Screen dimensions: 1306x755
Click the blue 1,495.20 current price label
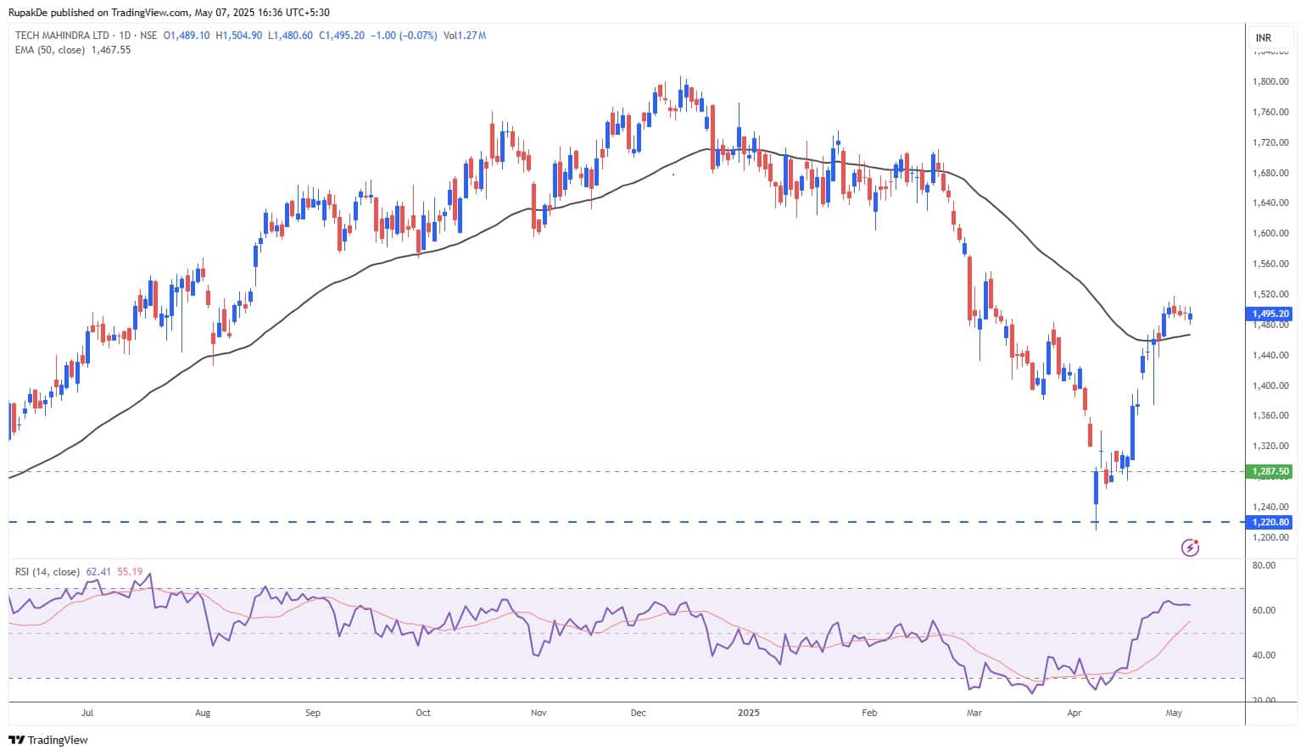(x=1270, y=314)
